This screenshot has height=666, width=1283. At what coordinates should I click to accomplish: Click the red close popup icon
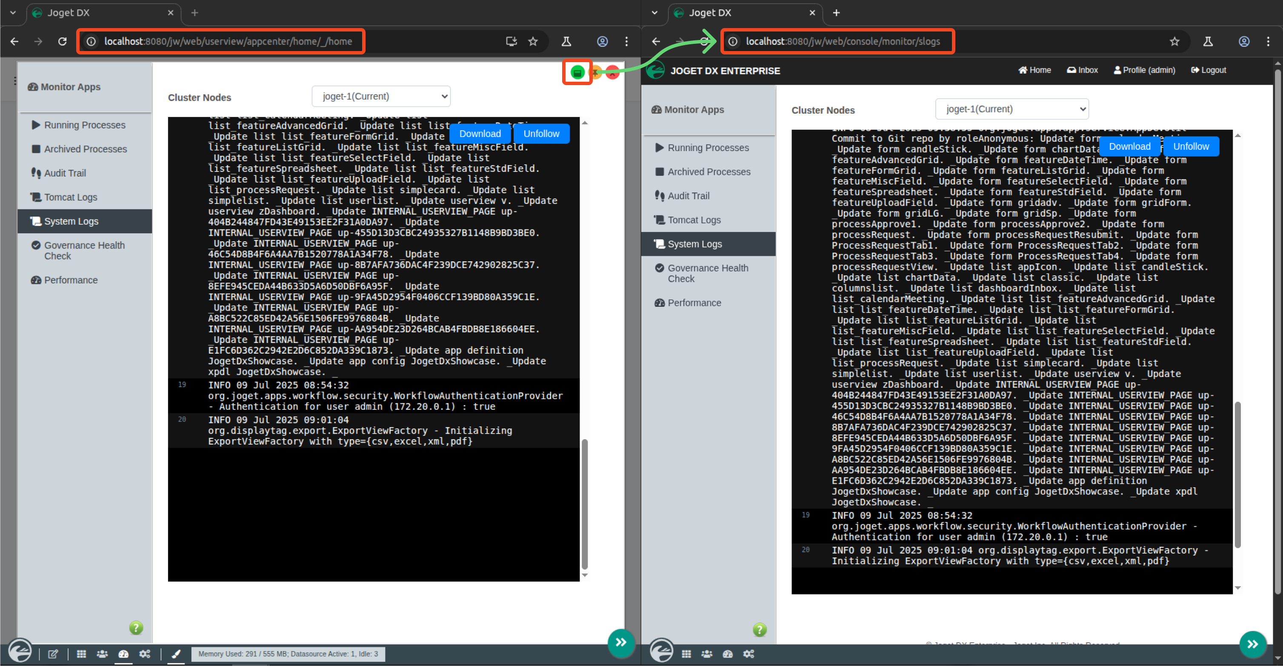point(613,73)
